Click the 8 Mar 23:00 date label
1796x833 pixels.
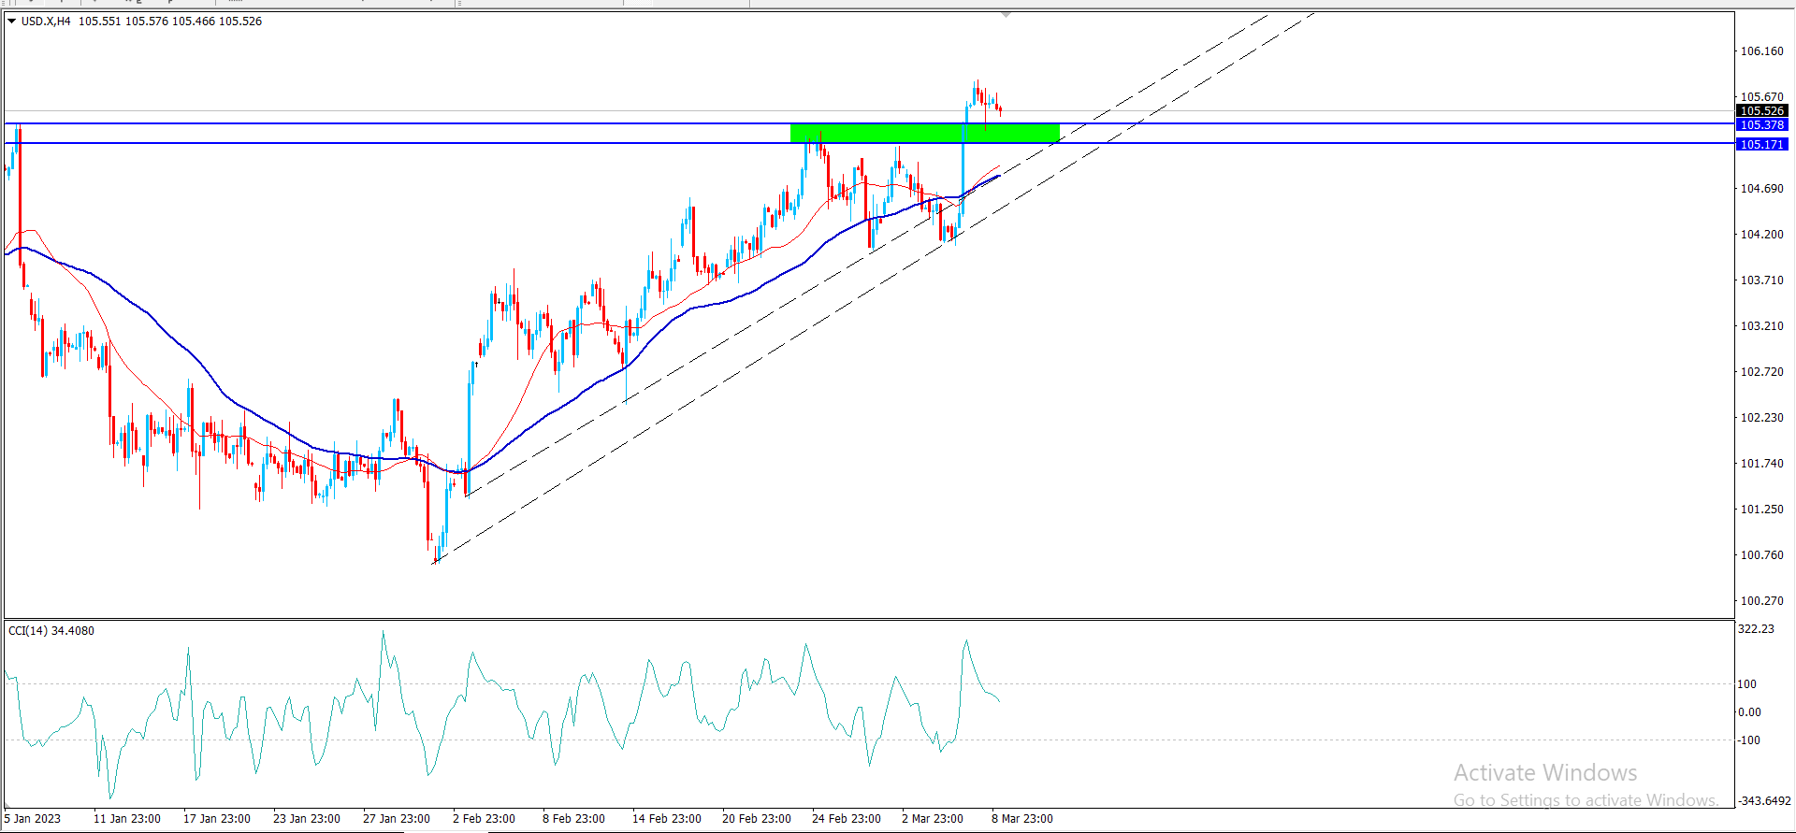tap(1022, 819)
